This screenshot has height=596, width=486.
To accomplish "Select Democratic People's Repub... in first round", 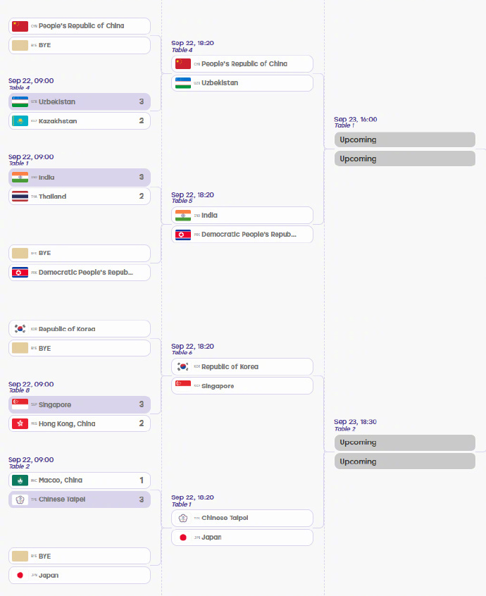I will pos(80,272).
